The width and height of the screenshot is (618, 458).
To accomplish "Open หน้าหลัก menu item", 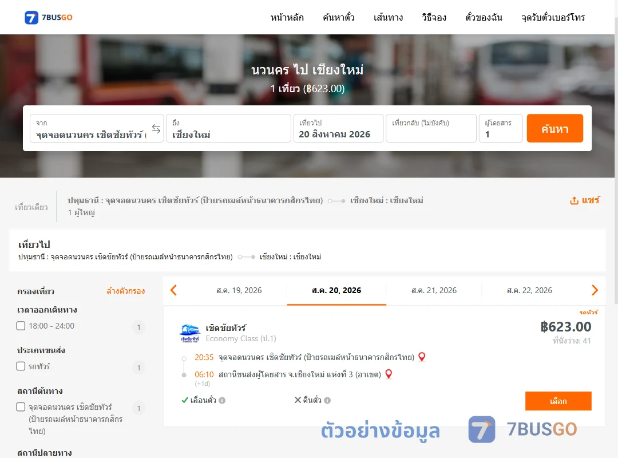I will 287,17.
